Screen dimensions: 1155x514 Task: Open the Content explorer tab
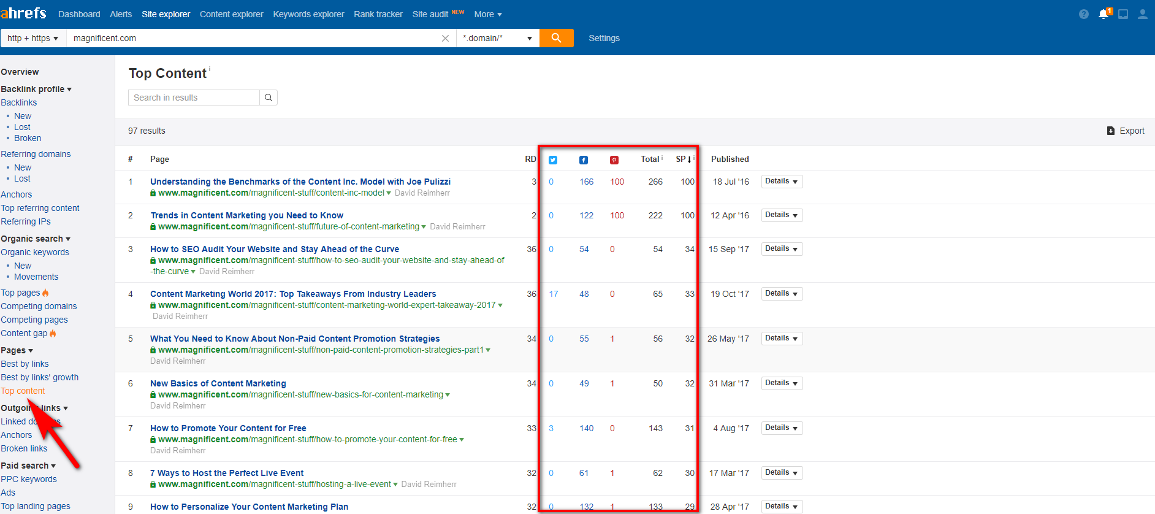tap(231, 14)
